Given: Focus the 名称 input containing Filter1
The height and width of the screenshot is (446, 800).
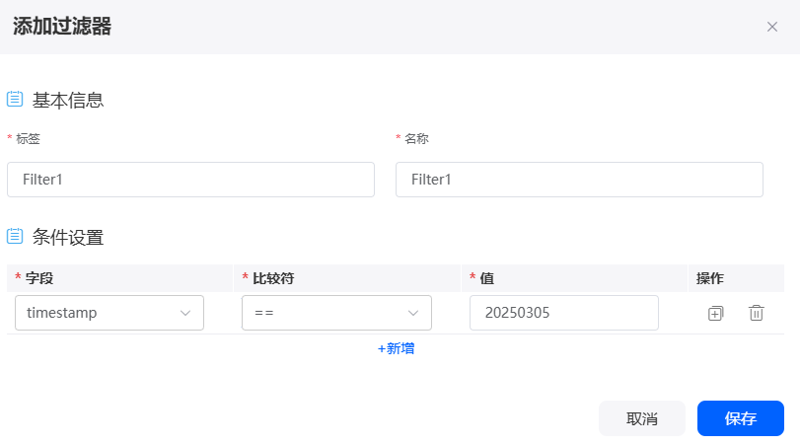Looking at the screenshot, I should coord(579,180).
